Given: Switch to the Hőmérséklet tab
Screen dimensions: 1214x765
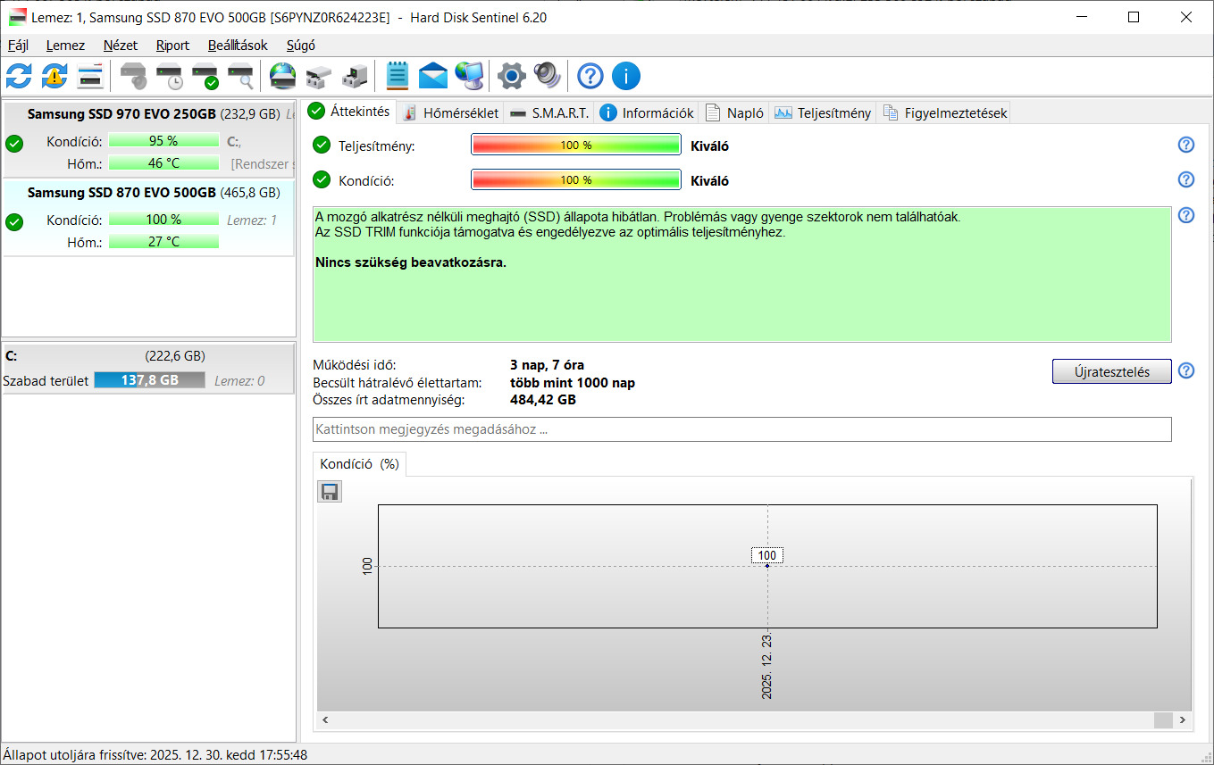Looking at the screenshot, I should (449, 112).
